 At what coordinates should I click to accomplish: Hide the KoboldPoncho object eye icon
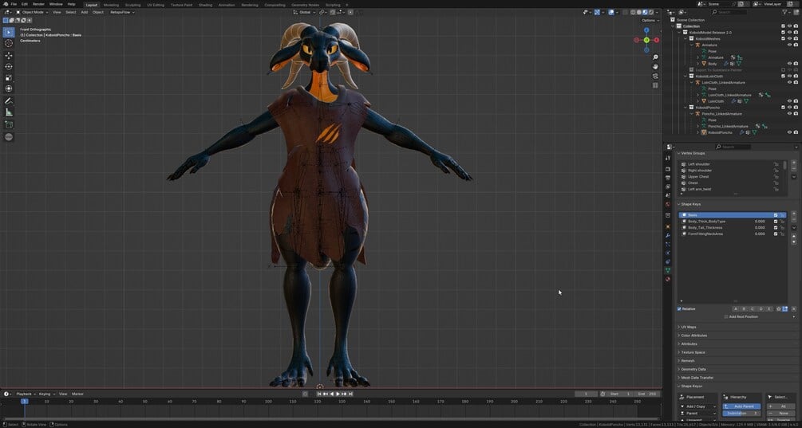788,132
